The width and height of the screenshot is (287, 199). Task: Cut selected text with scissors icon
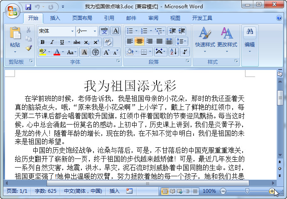click(x=28, y=30)
